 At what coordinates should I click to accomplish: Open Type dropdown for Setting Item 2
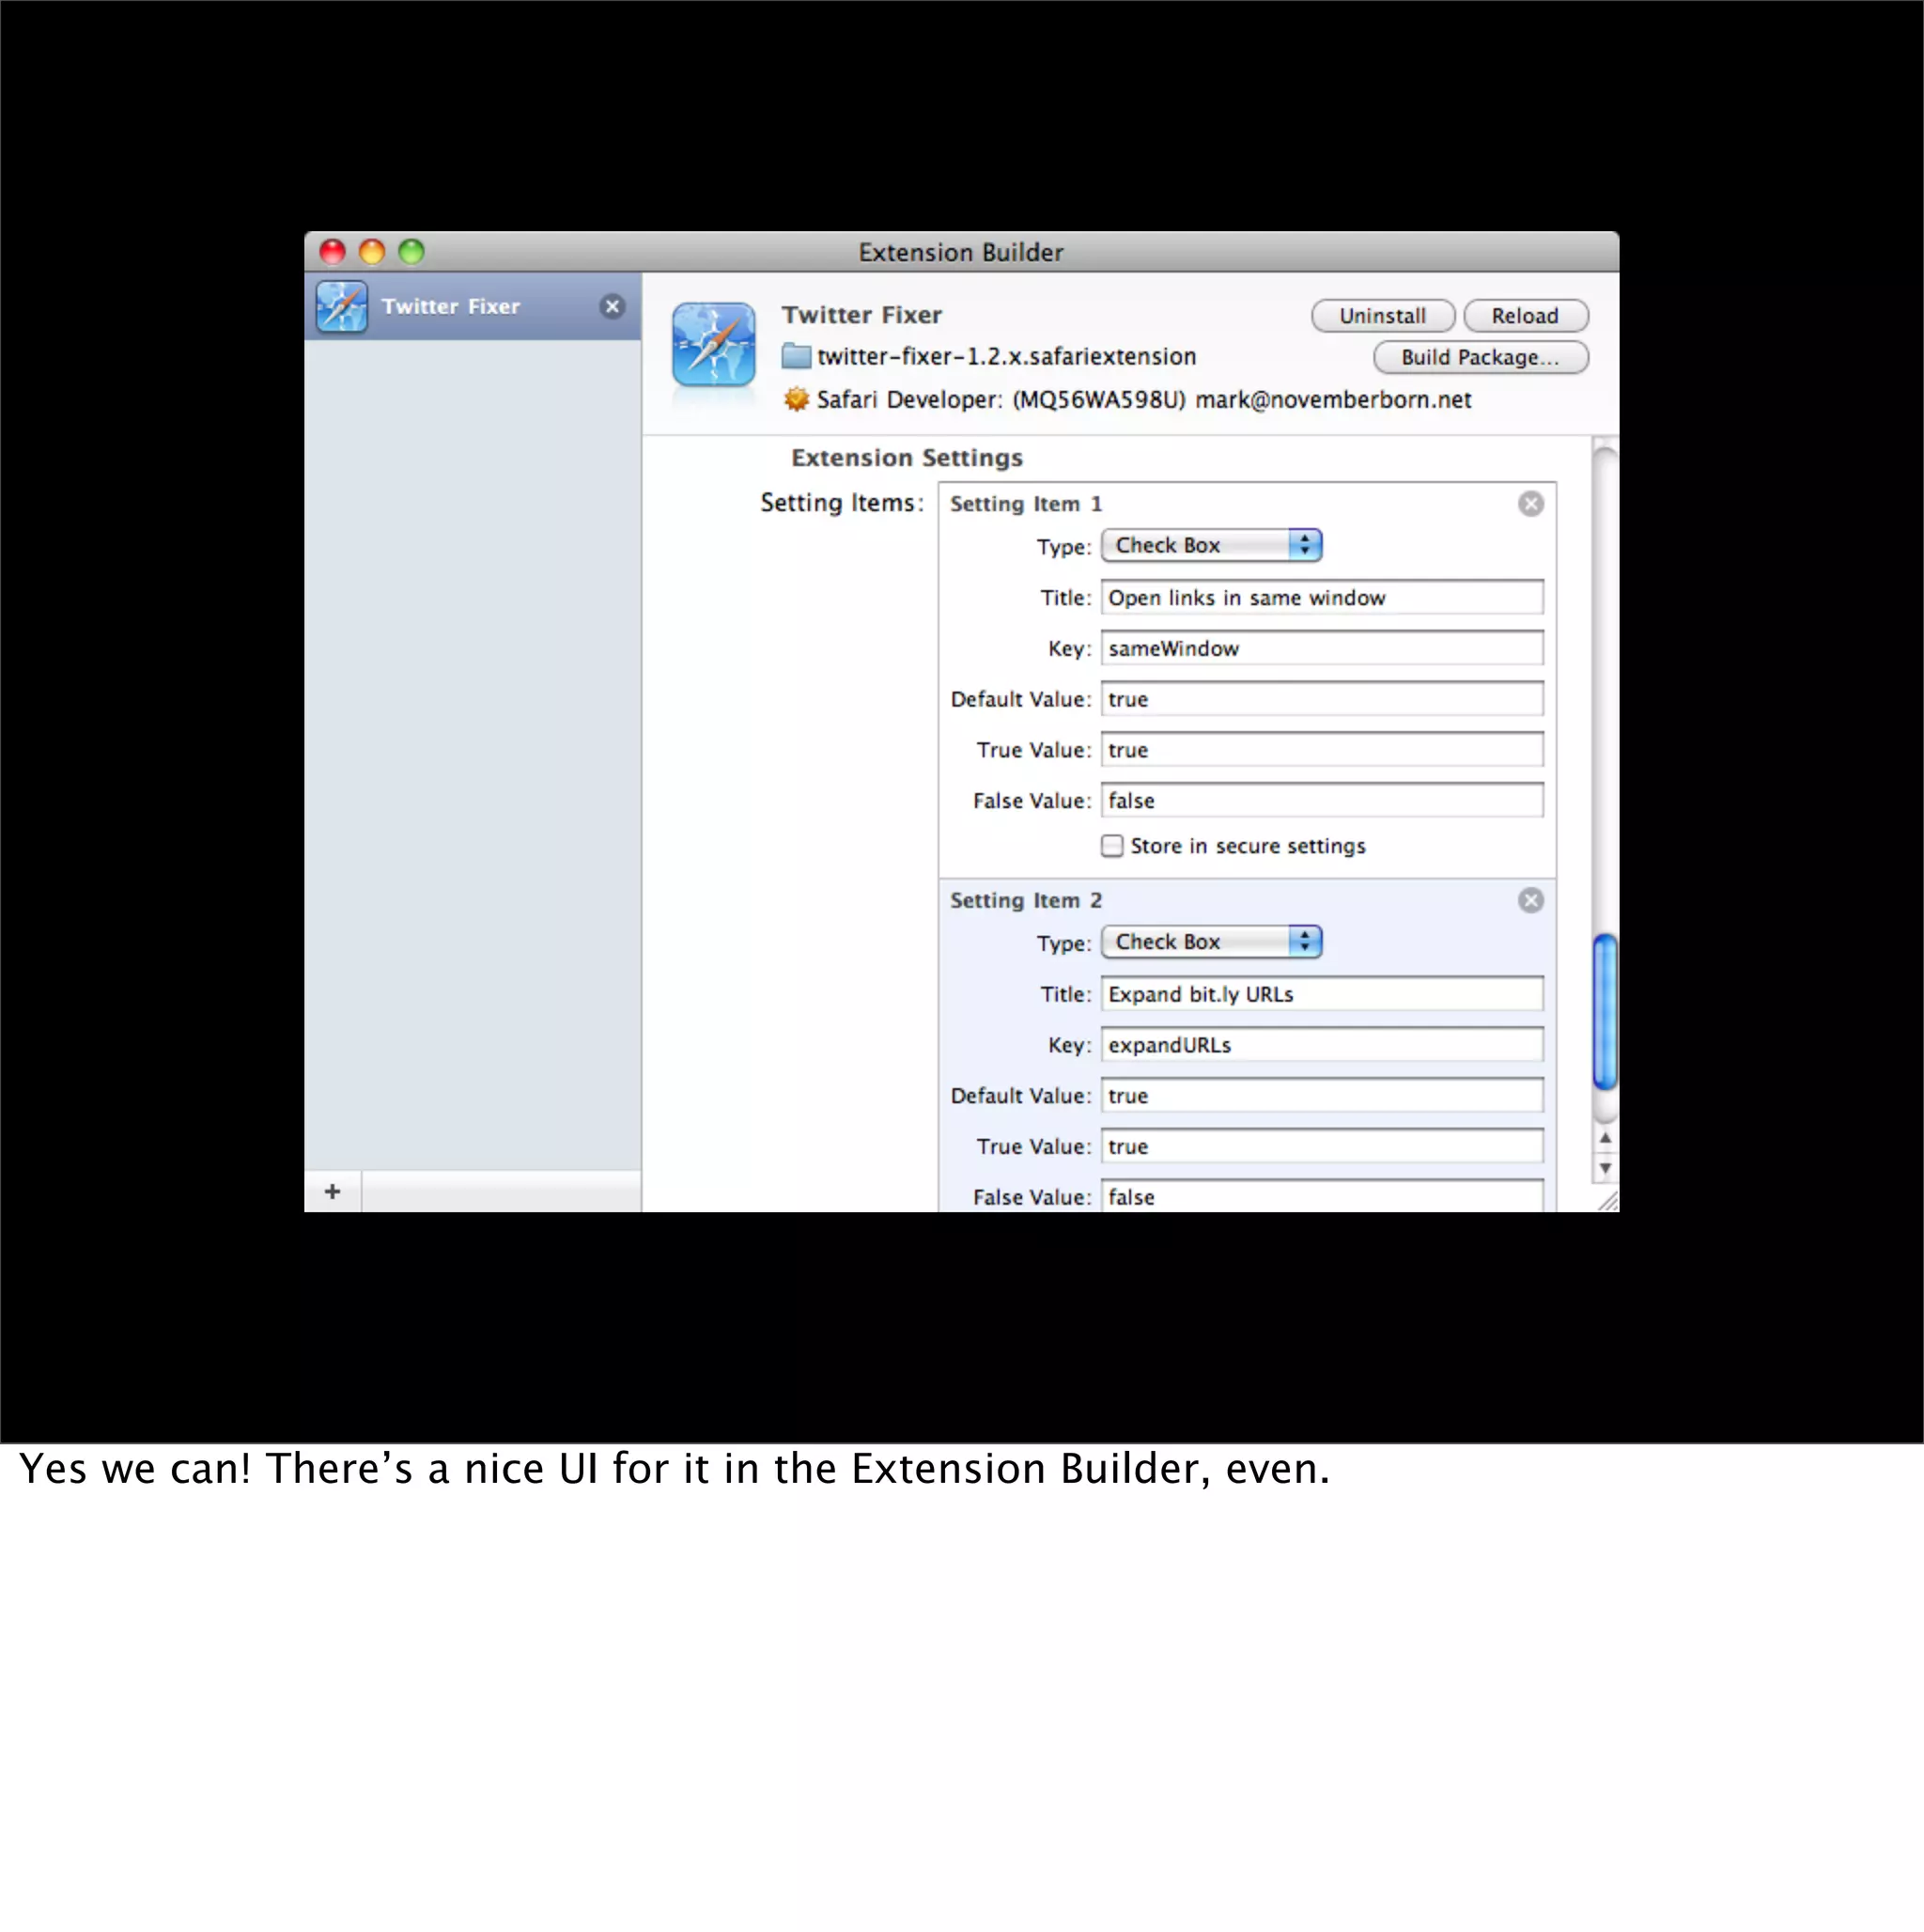pos(1212,942)
